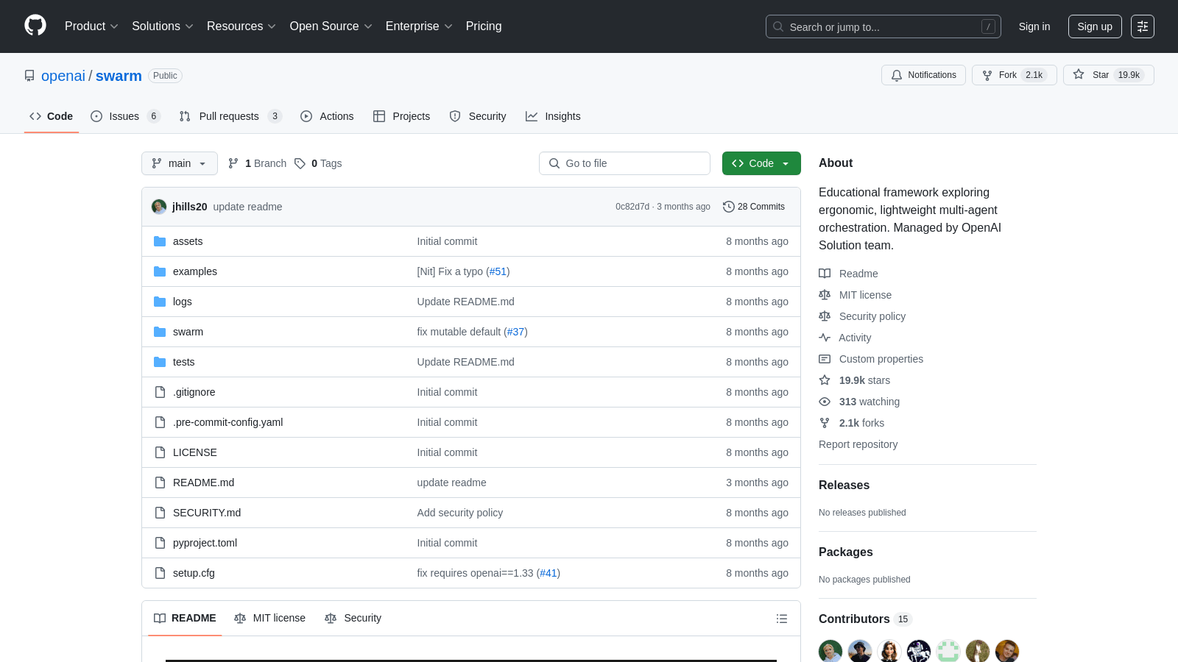
Task: Click the Go to file input
Action: pos(624,163)
